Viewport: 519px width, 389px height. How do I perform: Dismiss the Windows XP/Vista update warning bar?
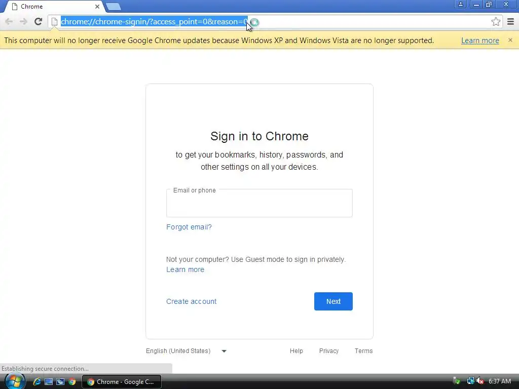(510, 40)
